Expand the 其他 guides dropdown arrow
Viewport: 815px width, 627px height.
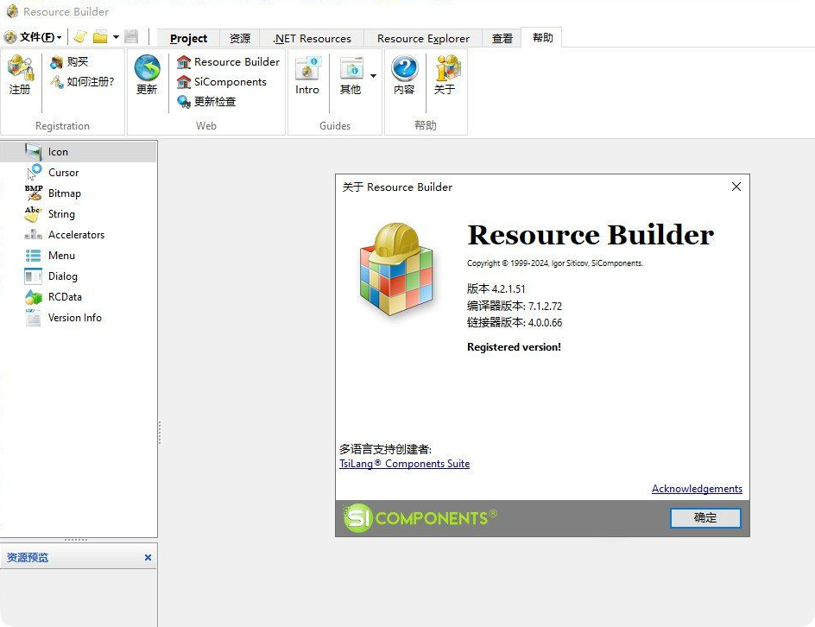coord(373,76)
